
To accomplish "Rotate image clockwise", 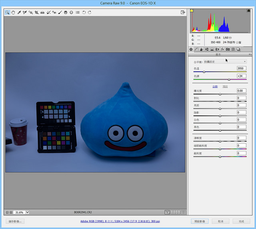I will pyautogui.click(x=90, y=12).
